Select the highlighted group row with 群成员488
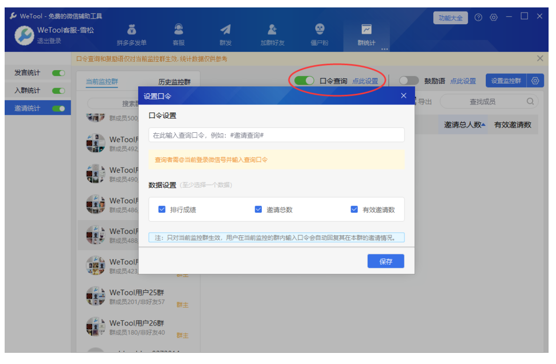Image resolution: width=556 pixels, height=364 pixels. (108, 235)
